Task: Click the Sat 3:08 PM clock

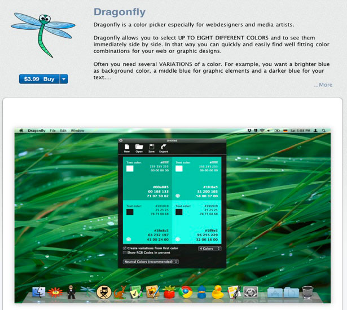Action: [300, 131]
